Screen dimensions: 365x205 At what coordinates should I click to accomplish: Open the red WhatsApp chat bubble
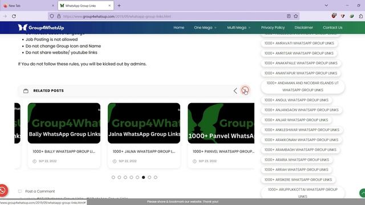coord(3,190)
